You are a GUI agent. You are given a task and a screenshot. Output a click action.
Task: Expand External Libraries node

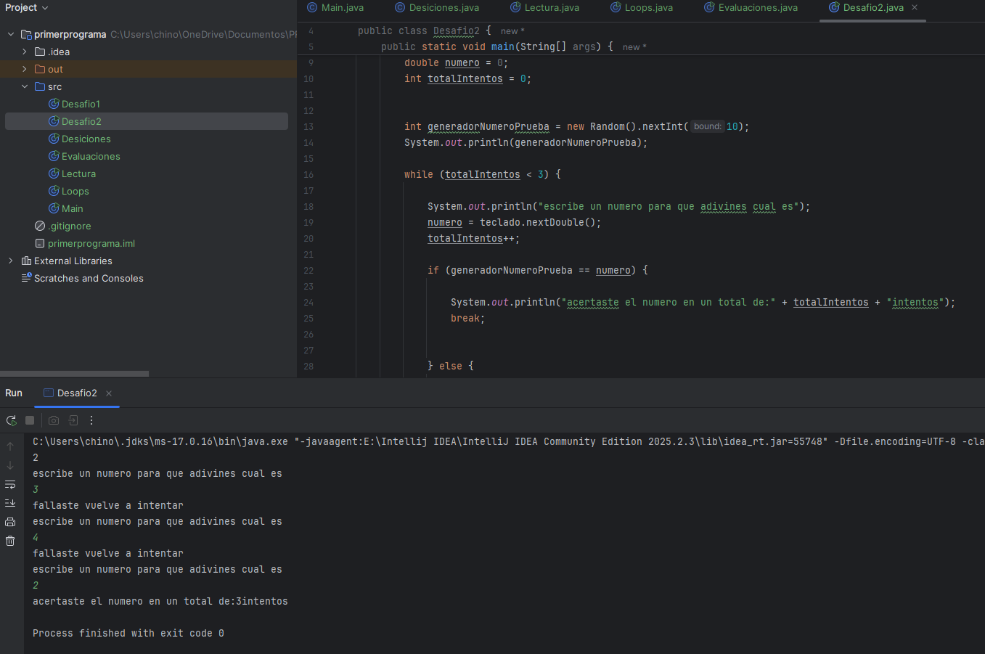tap(11, 261)
